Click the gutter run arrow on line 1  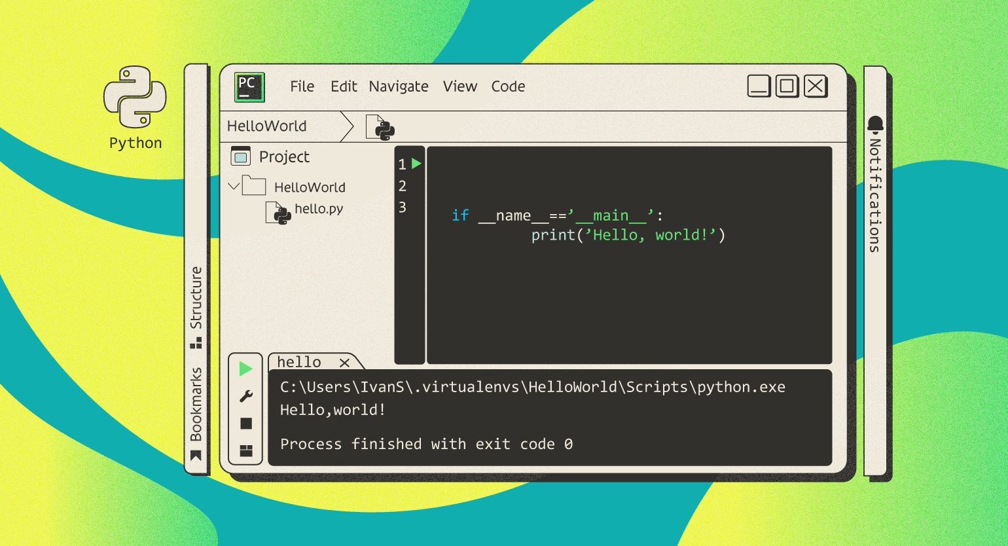(416, 164)
